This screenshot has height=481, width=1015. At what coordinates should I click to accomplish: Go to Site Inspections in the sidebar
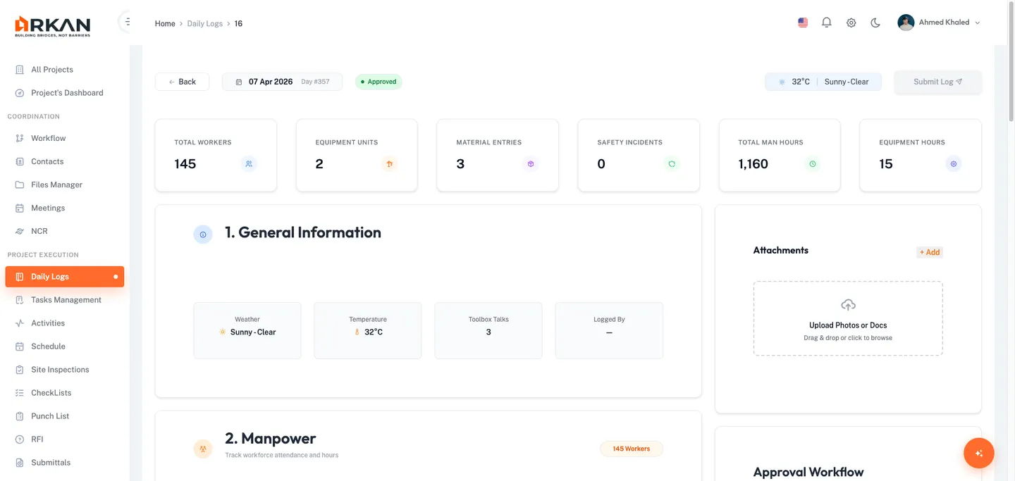[x=60, y=370]
